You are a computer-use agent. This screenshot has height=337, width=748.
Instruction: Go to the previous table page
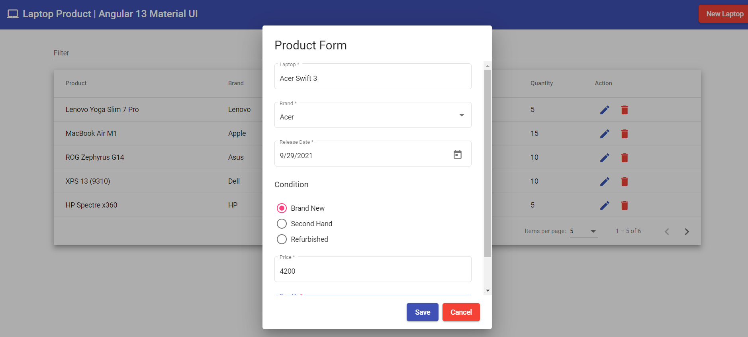(x=667, y=231)
